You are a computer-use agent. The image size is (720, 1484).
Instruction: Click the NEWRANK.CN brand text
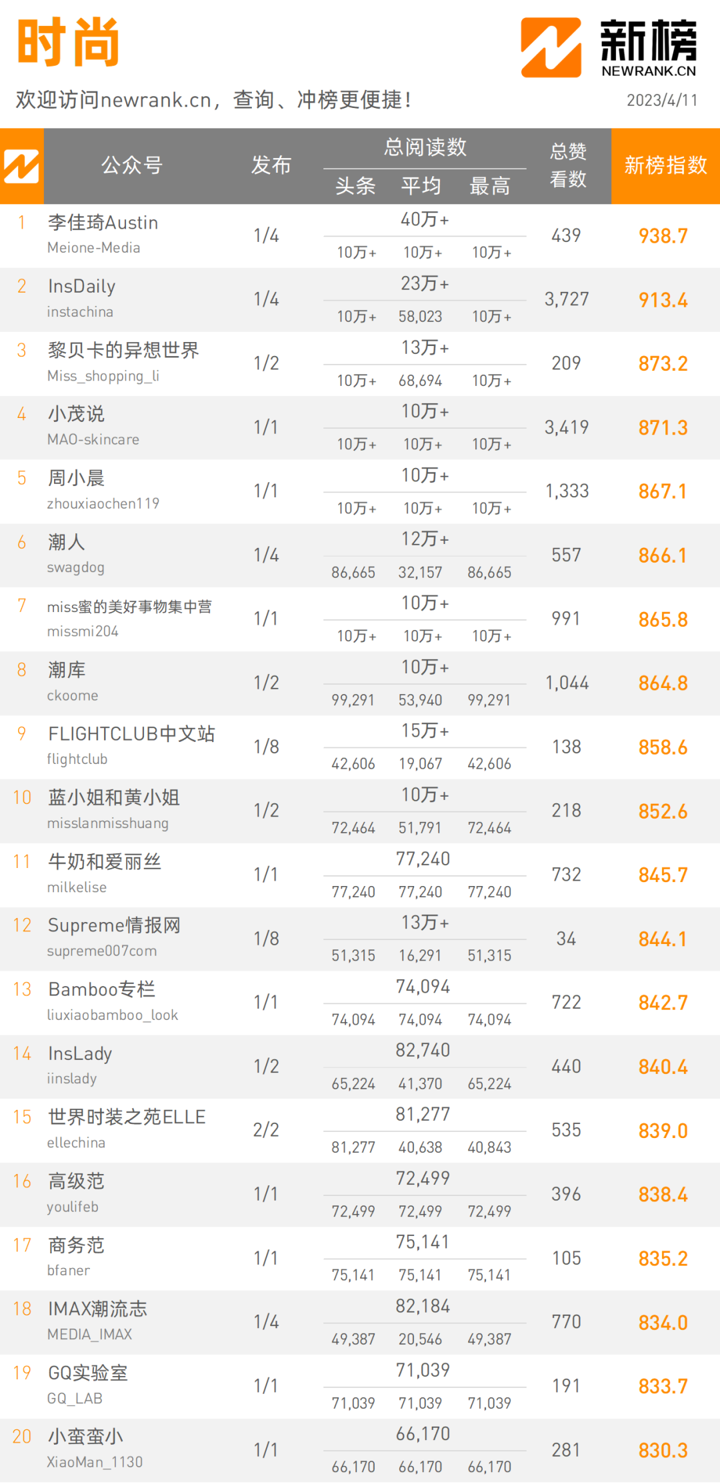[649, 71]
